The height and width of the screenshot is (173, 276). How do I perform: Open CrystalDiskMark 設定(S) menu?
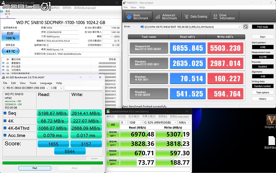[x=121, y=116]
